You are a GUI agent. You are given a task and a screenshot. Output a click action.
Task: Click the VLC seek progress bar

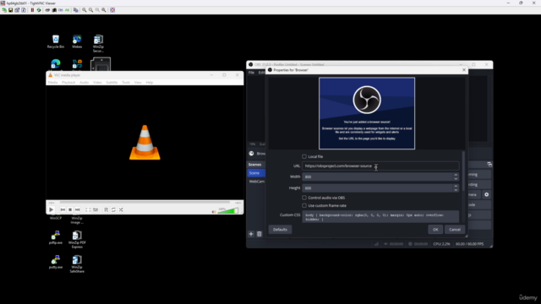pyautogui.click(x=145, y=203)
